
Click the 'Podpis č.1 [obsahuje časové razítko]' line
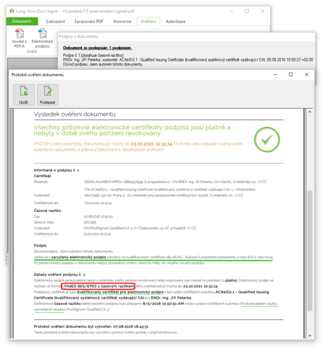click(x=94, y=55)
